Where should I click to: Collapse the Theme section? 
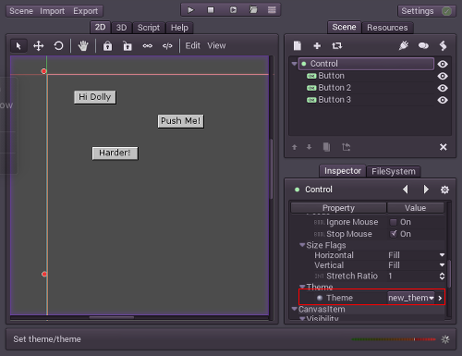(302, 287)
